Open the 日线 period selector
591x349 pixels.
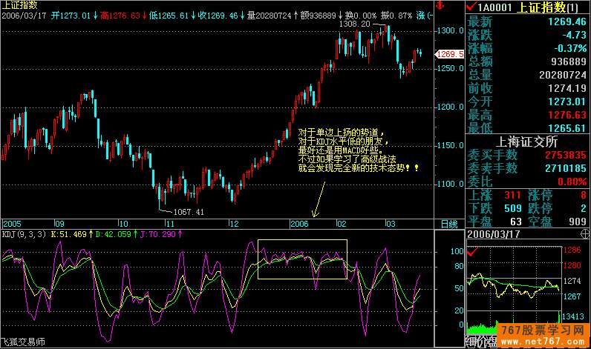point(449,224)
